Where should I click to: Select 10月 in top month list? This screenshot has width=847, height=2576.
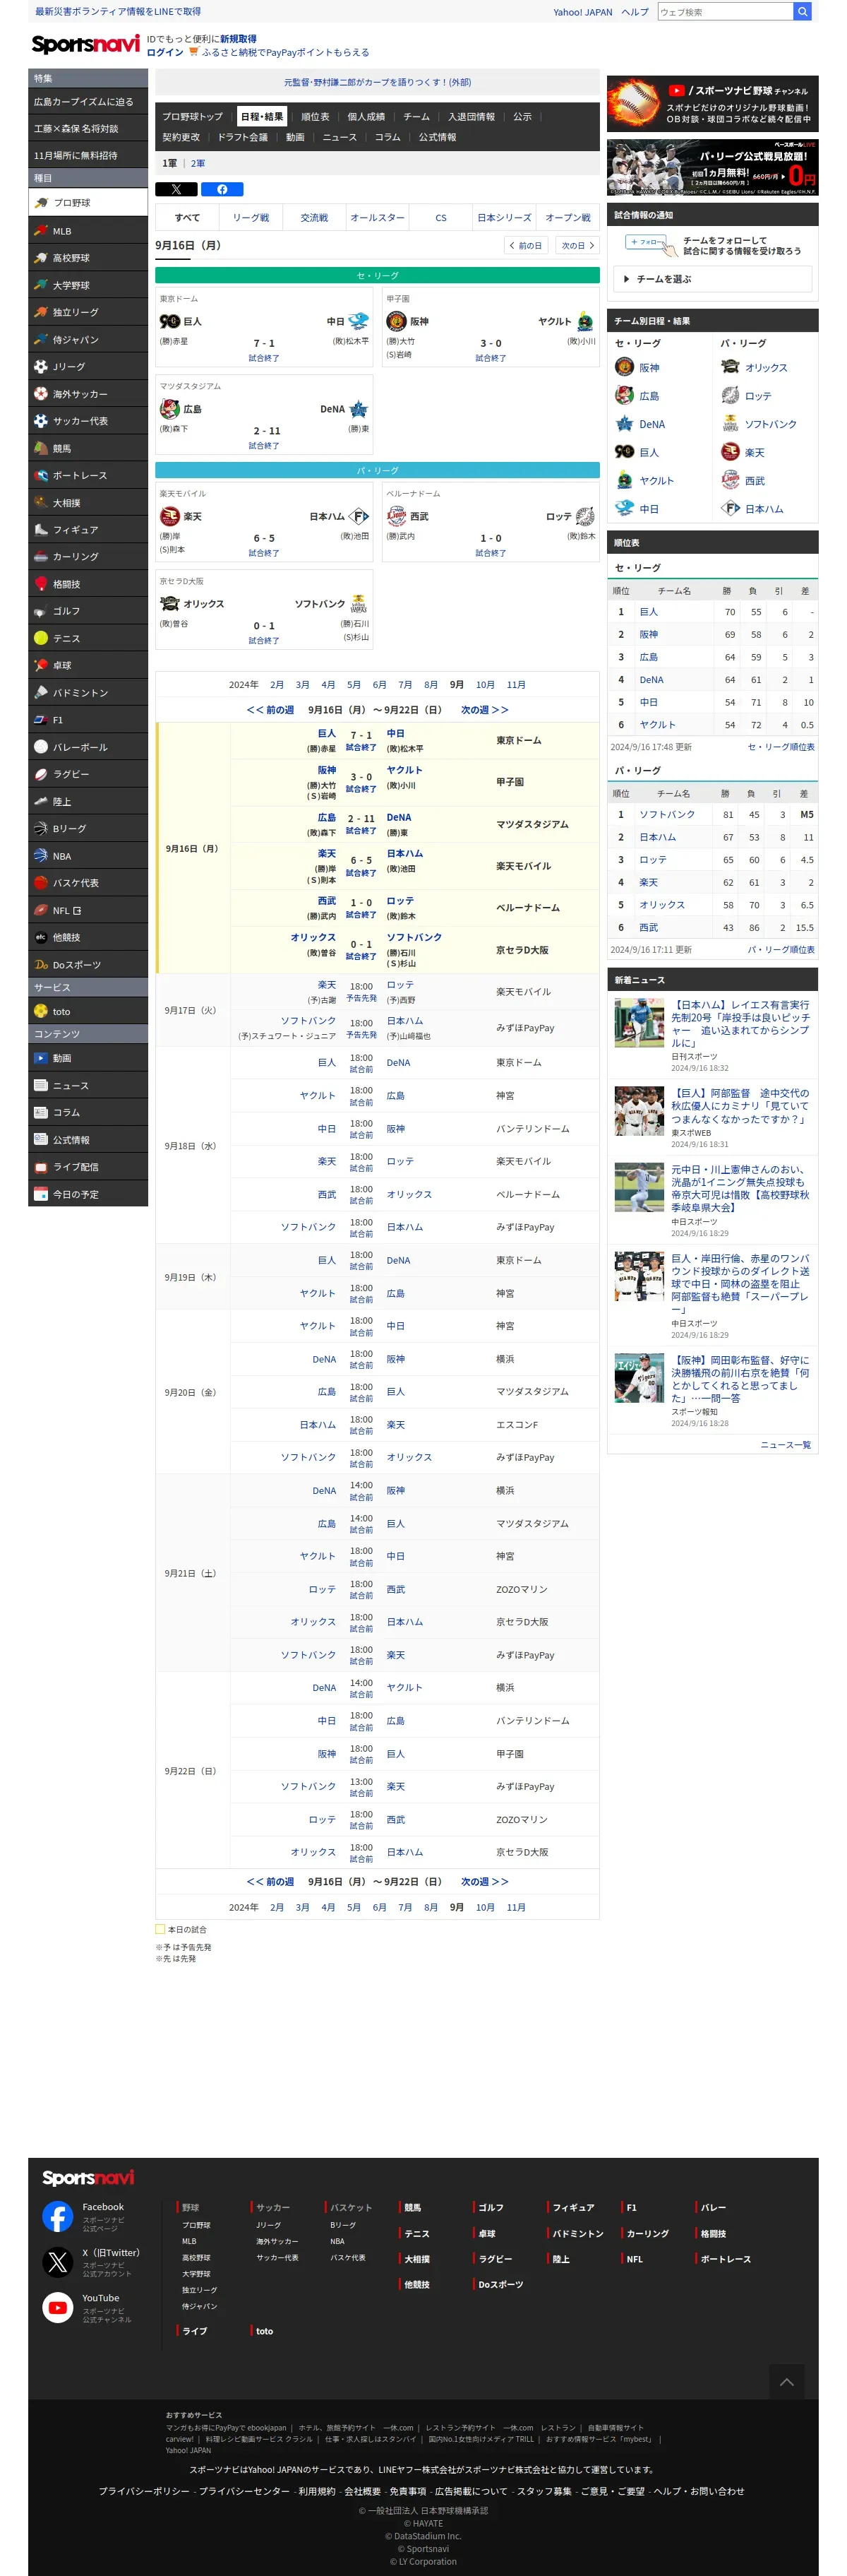pyautogui.click(x=484, y=685)
